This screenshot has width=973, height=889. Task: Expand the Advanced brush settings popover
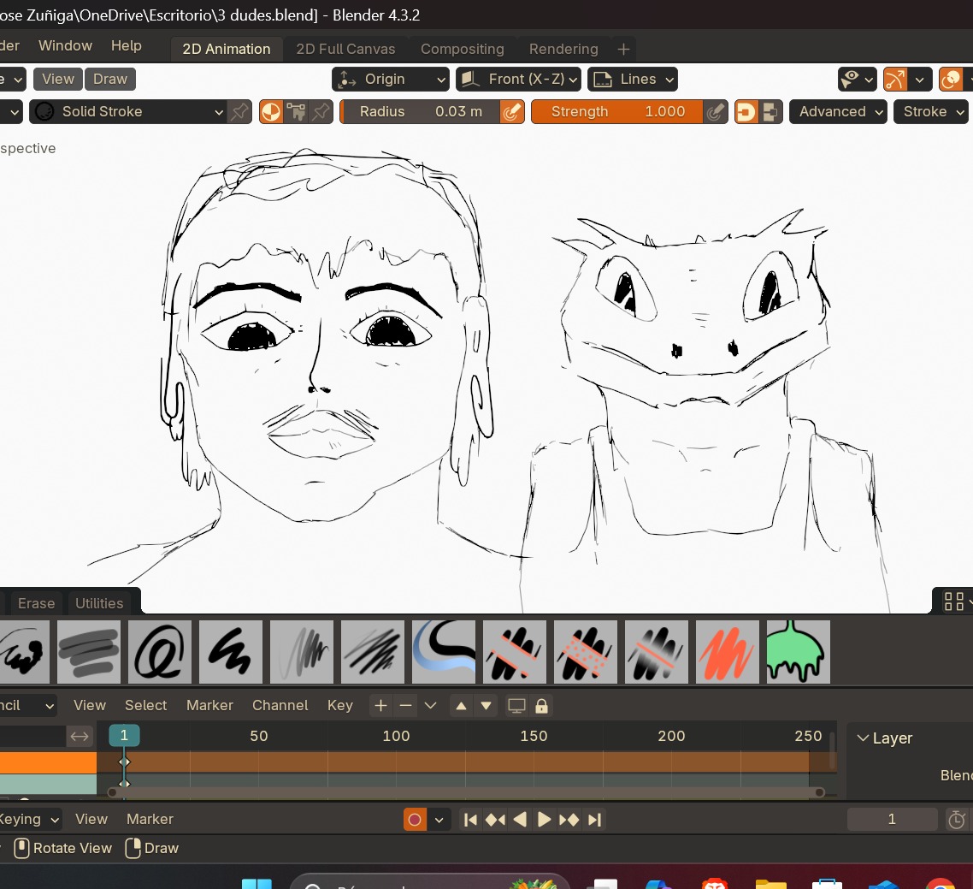[839, 112]
